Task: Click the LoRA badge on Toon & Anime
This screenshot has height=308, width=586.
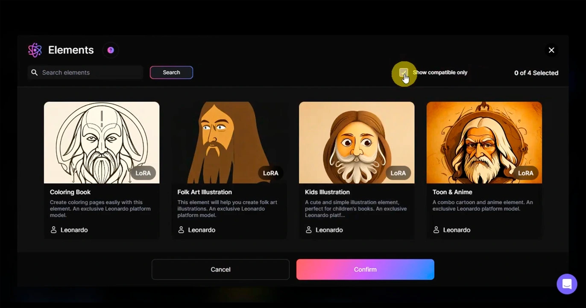Action: point(526,173)
